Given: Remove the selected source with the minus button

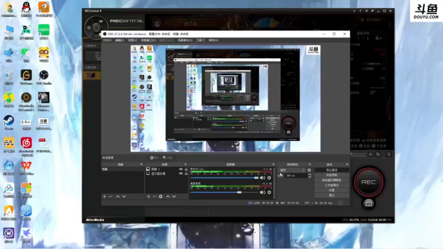Looking at the screenshot, I should (154, 196).
